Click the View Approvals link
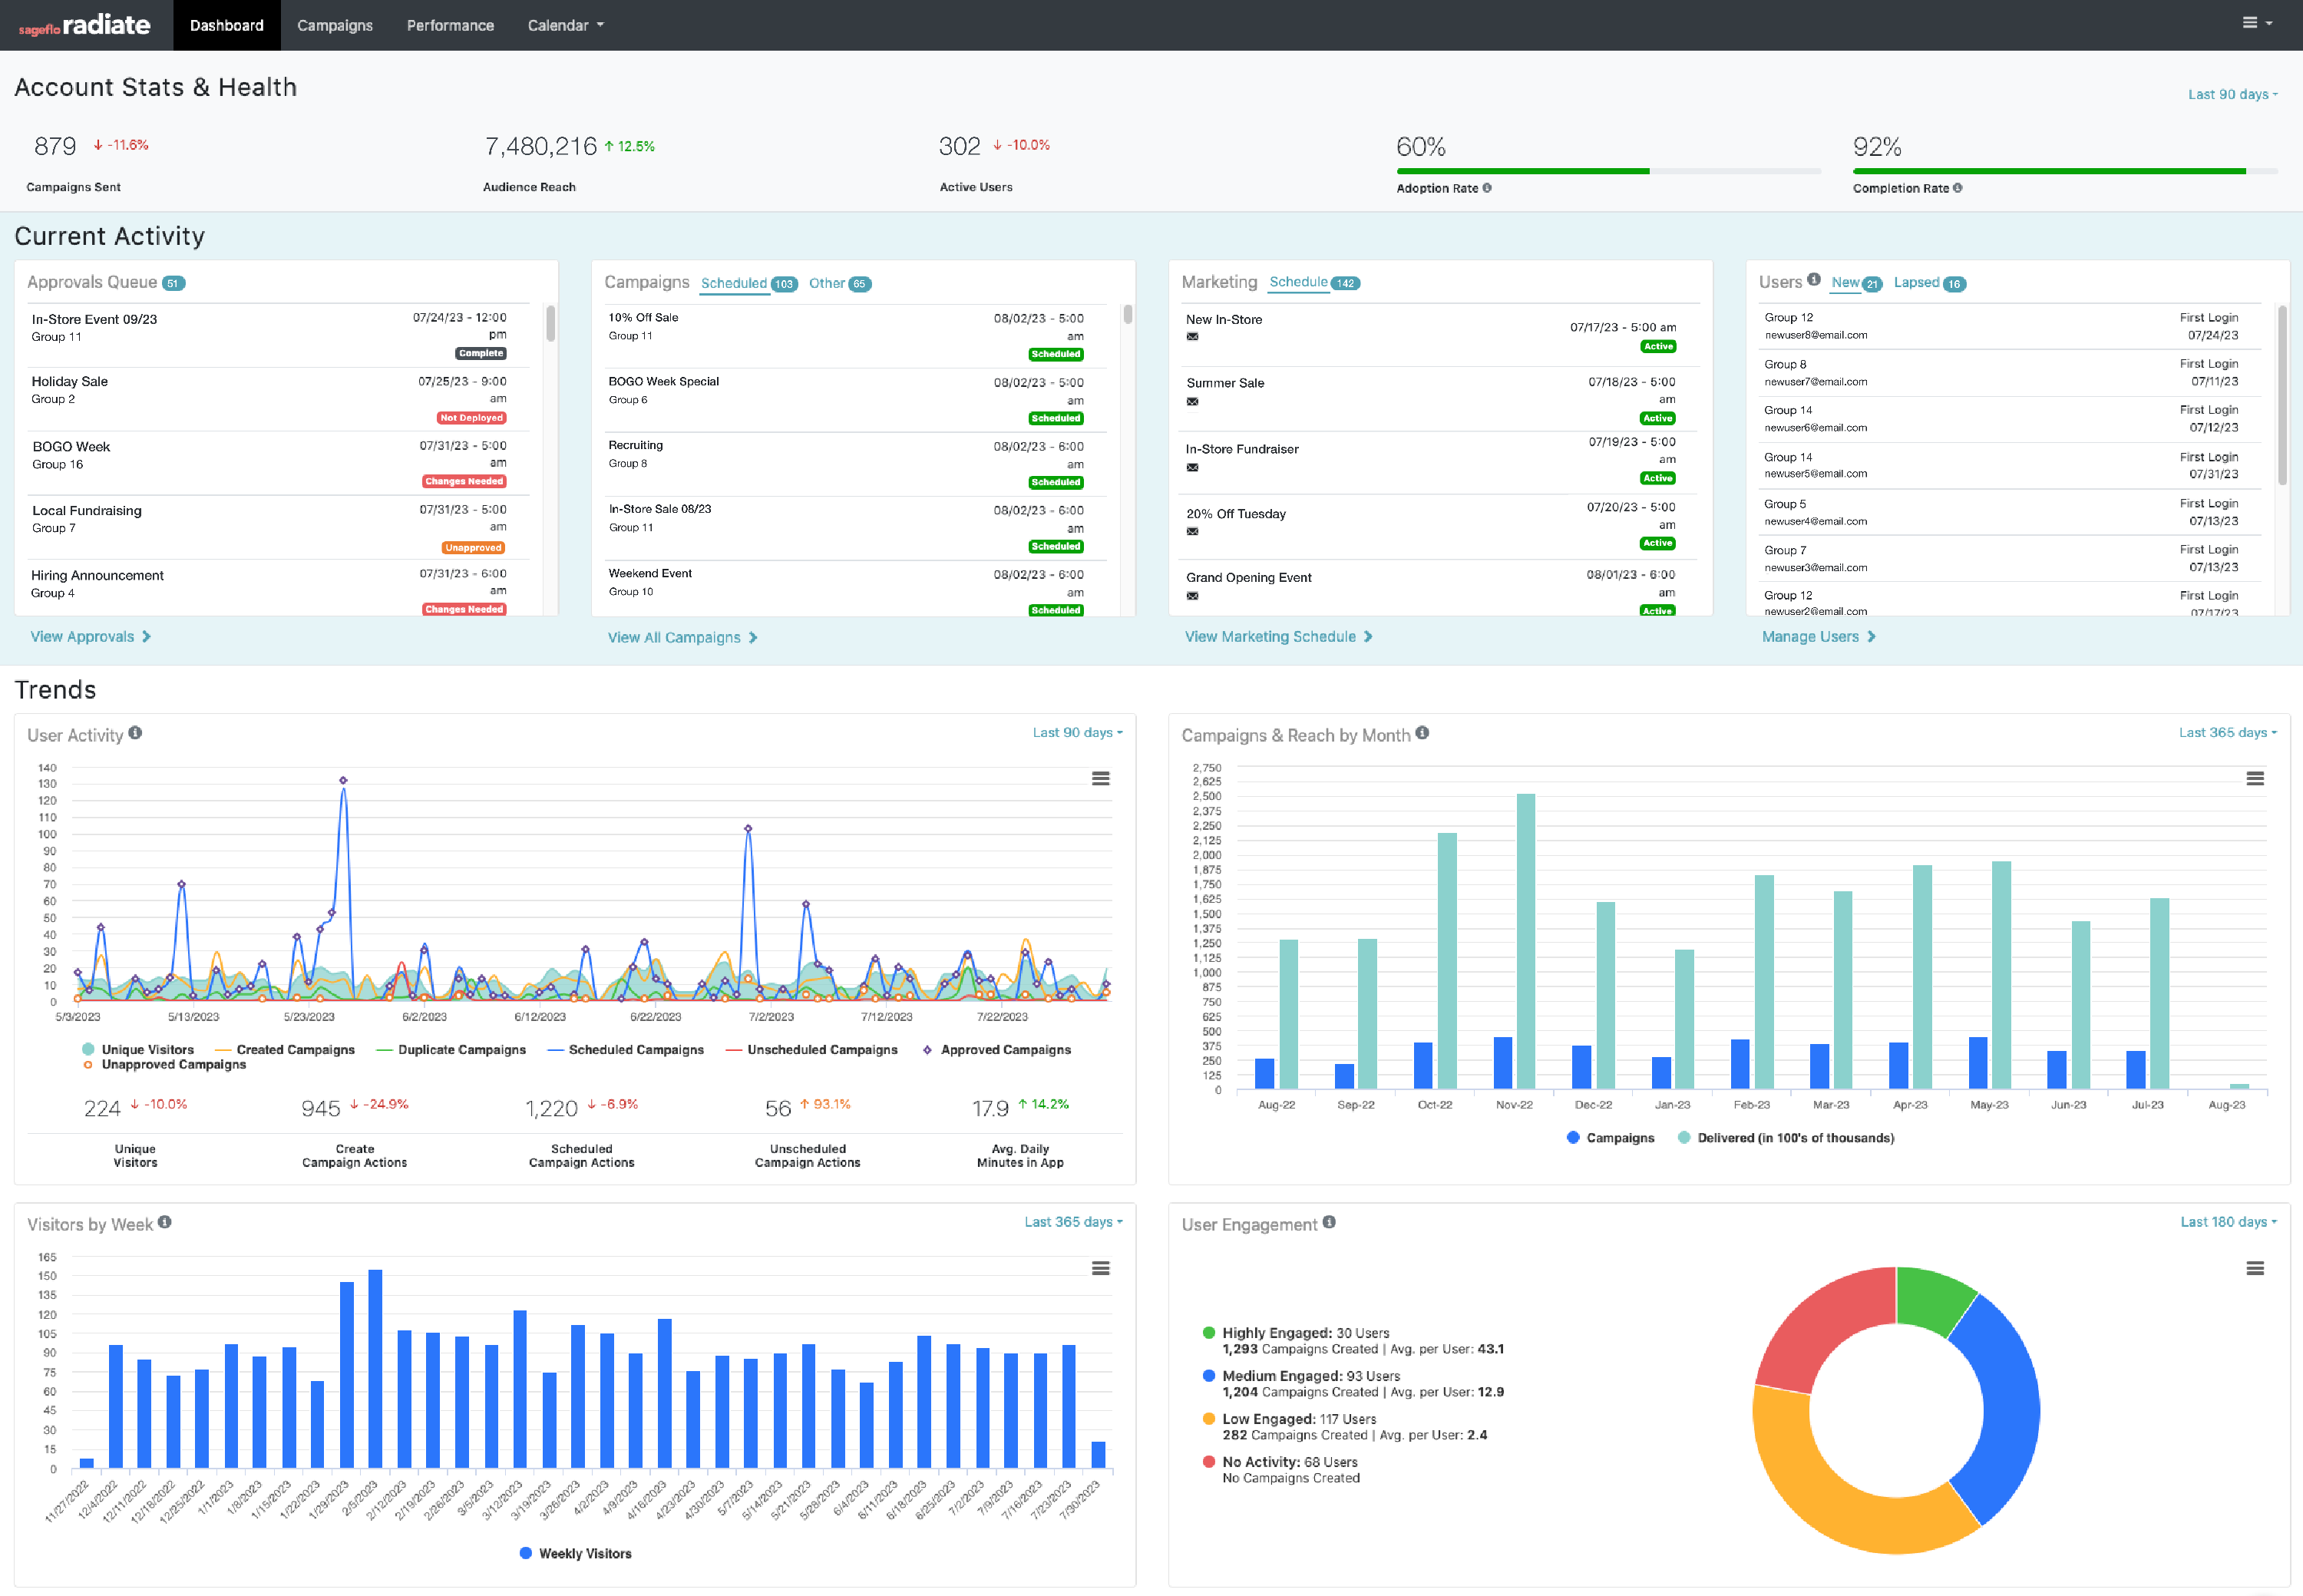Screen dimensions: 2303x1596 click(90, 636)
